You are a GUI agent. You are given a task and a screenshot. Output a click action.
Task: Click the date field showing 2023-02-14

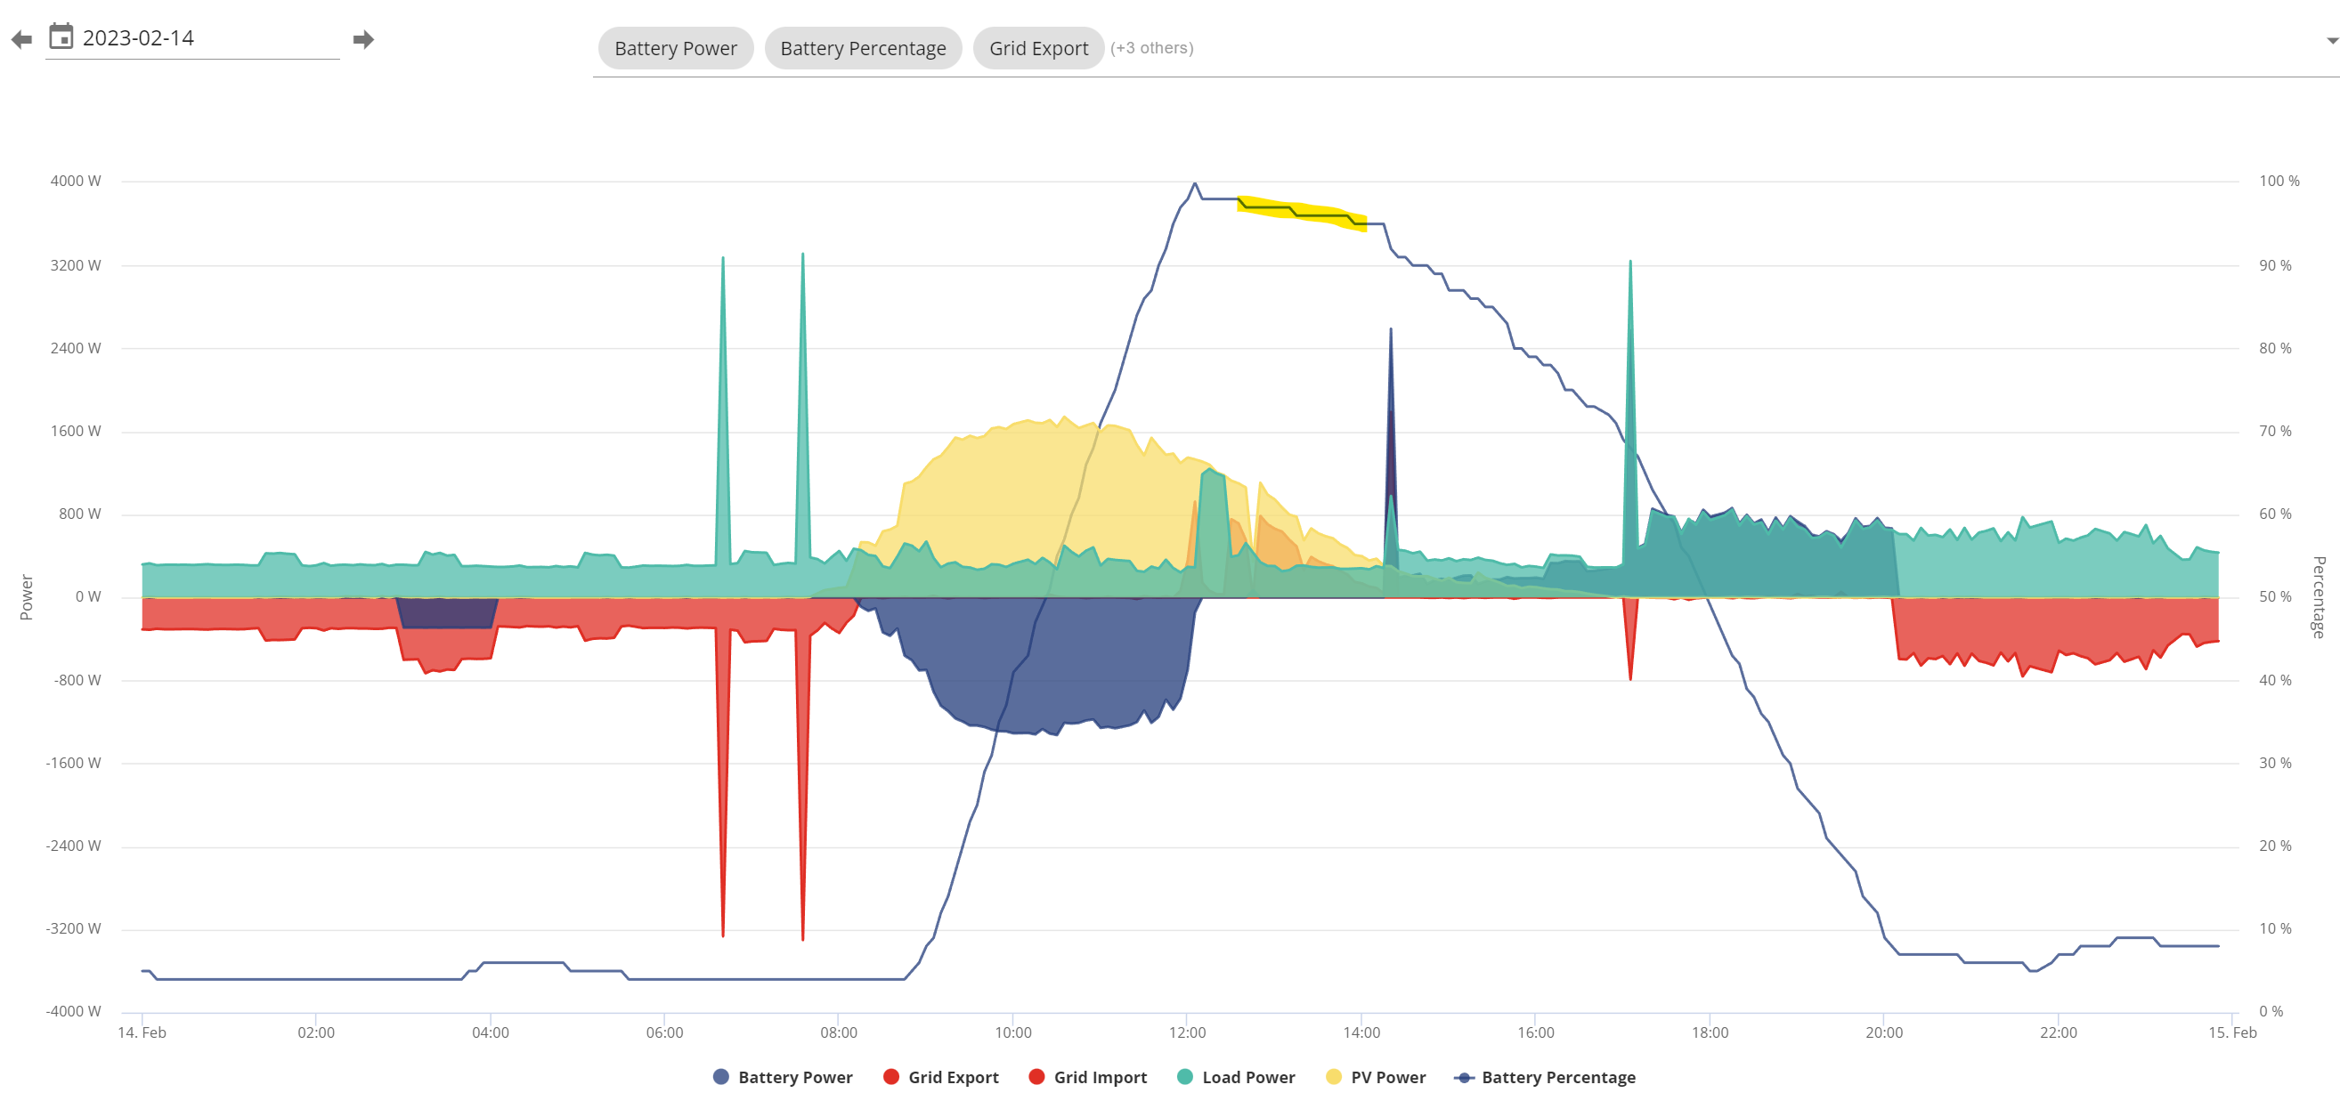click(192, 38)
